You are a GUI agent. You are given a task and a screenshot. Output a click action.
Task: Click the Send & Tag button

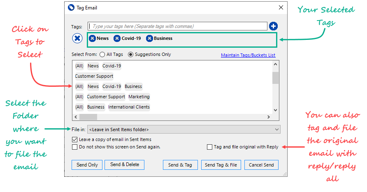[180, 165]
